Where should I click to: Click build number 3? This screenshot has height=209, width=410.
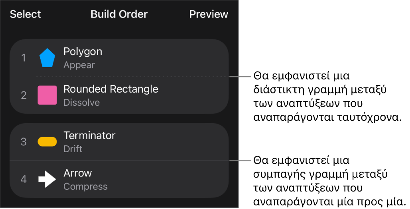point(24,142)
